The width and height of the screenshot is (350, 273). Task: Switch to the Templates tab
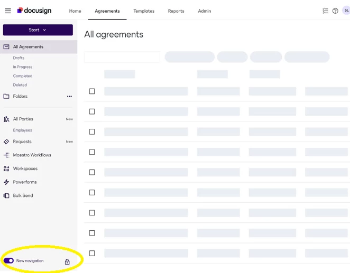[x=144, y=11]
